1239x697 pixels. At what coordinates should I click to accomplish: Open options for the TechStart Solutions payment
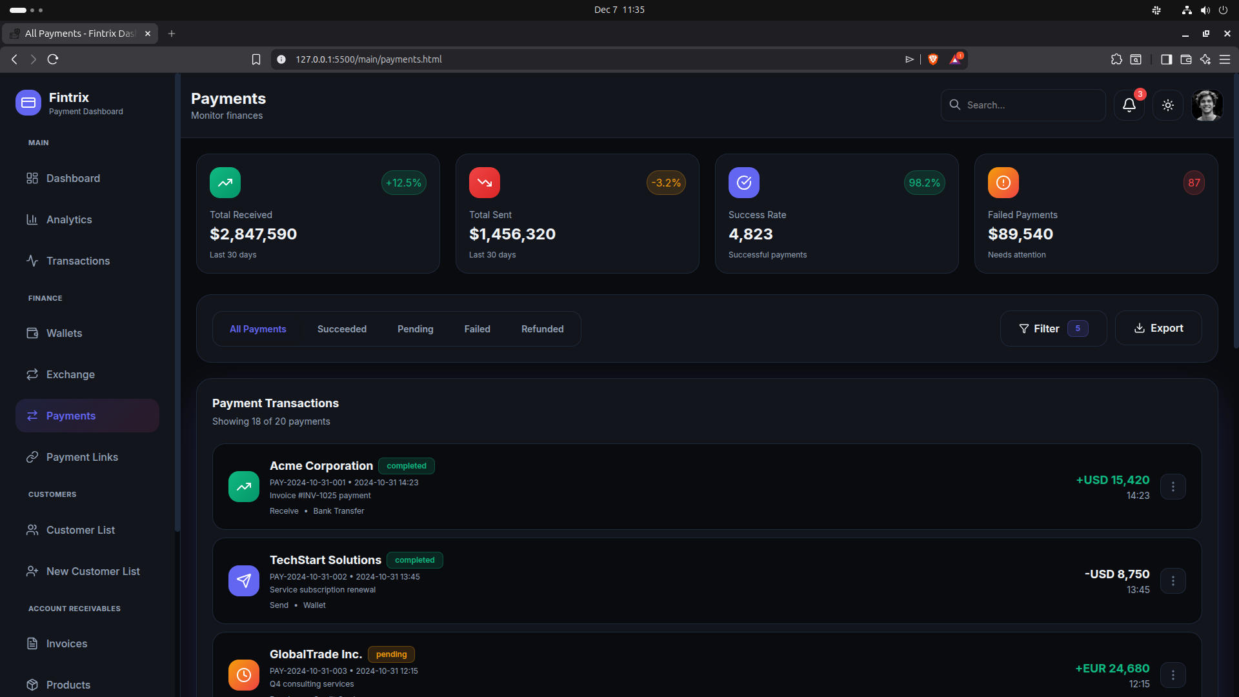(x=1173, y=581)
